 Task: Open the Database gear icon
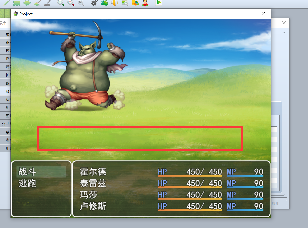coord(94,3)
